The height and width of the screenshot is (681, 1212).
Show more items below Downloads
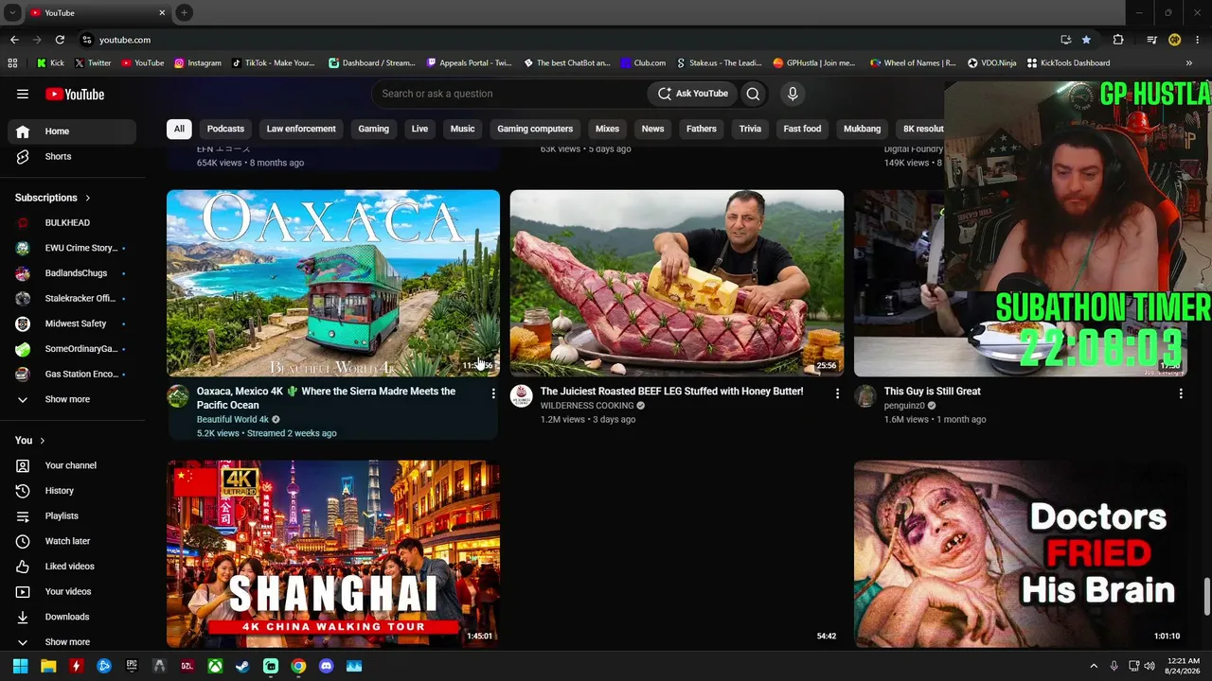(72, 641)
